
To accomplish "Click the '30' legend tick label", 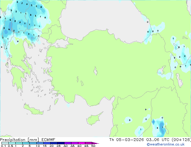I will [65, 146].
